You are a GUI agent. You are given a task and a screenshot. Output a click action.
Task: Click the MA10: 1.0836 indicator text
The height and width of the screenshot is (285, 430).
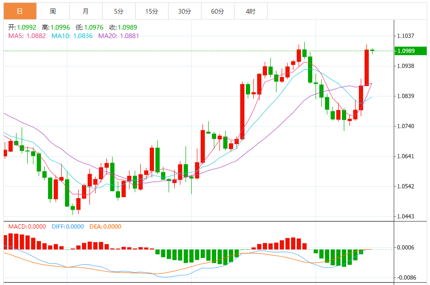pos(72,36)
